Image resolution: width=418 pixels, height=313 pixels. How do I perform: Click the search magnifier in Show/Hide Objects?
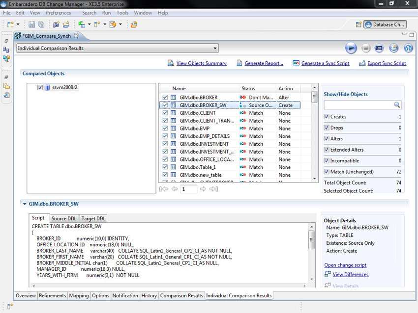pos(397,105)
